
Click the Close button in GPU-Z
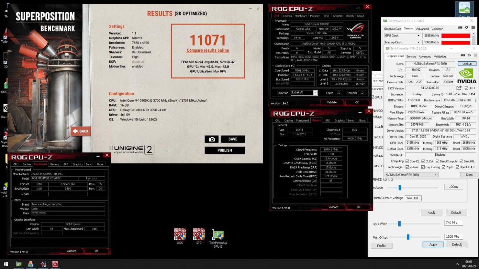pos(469,175)
